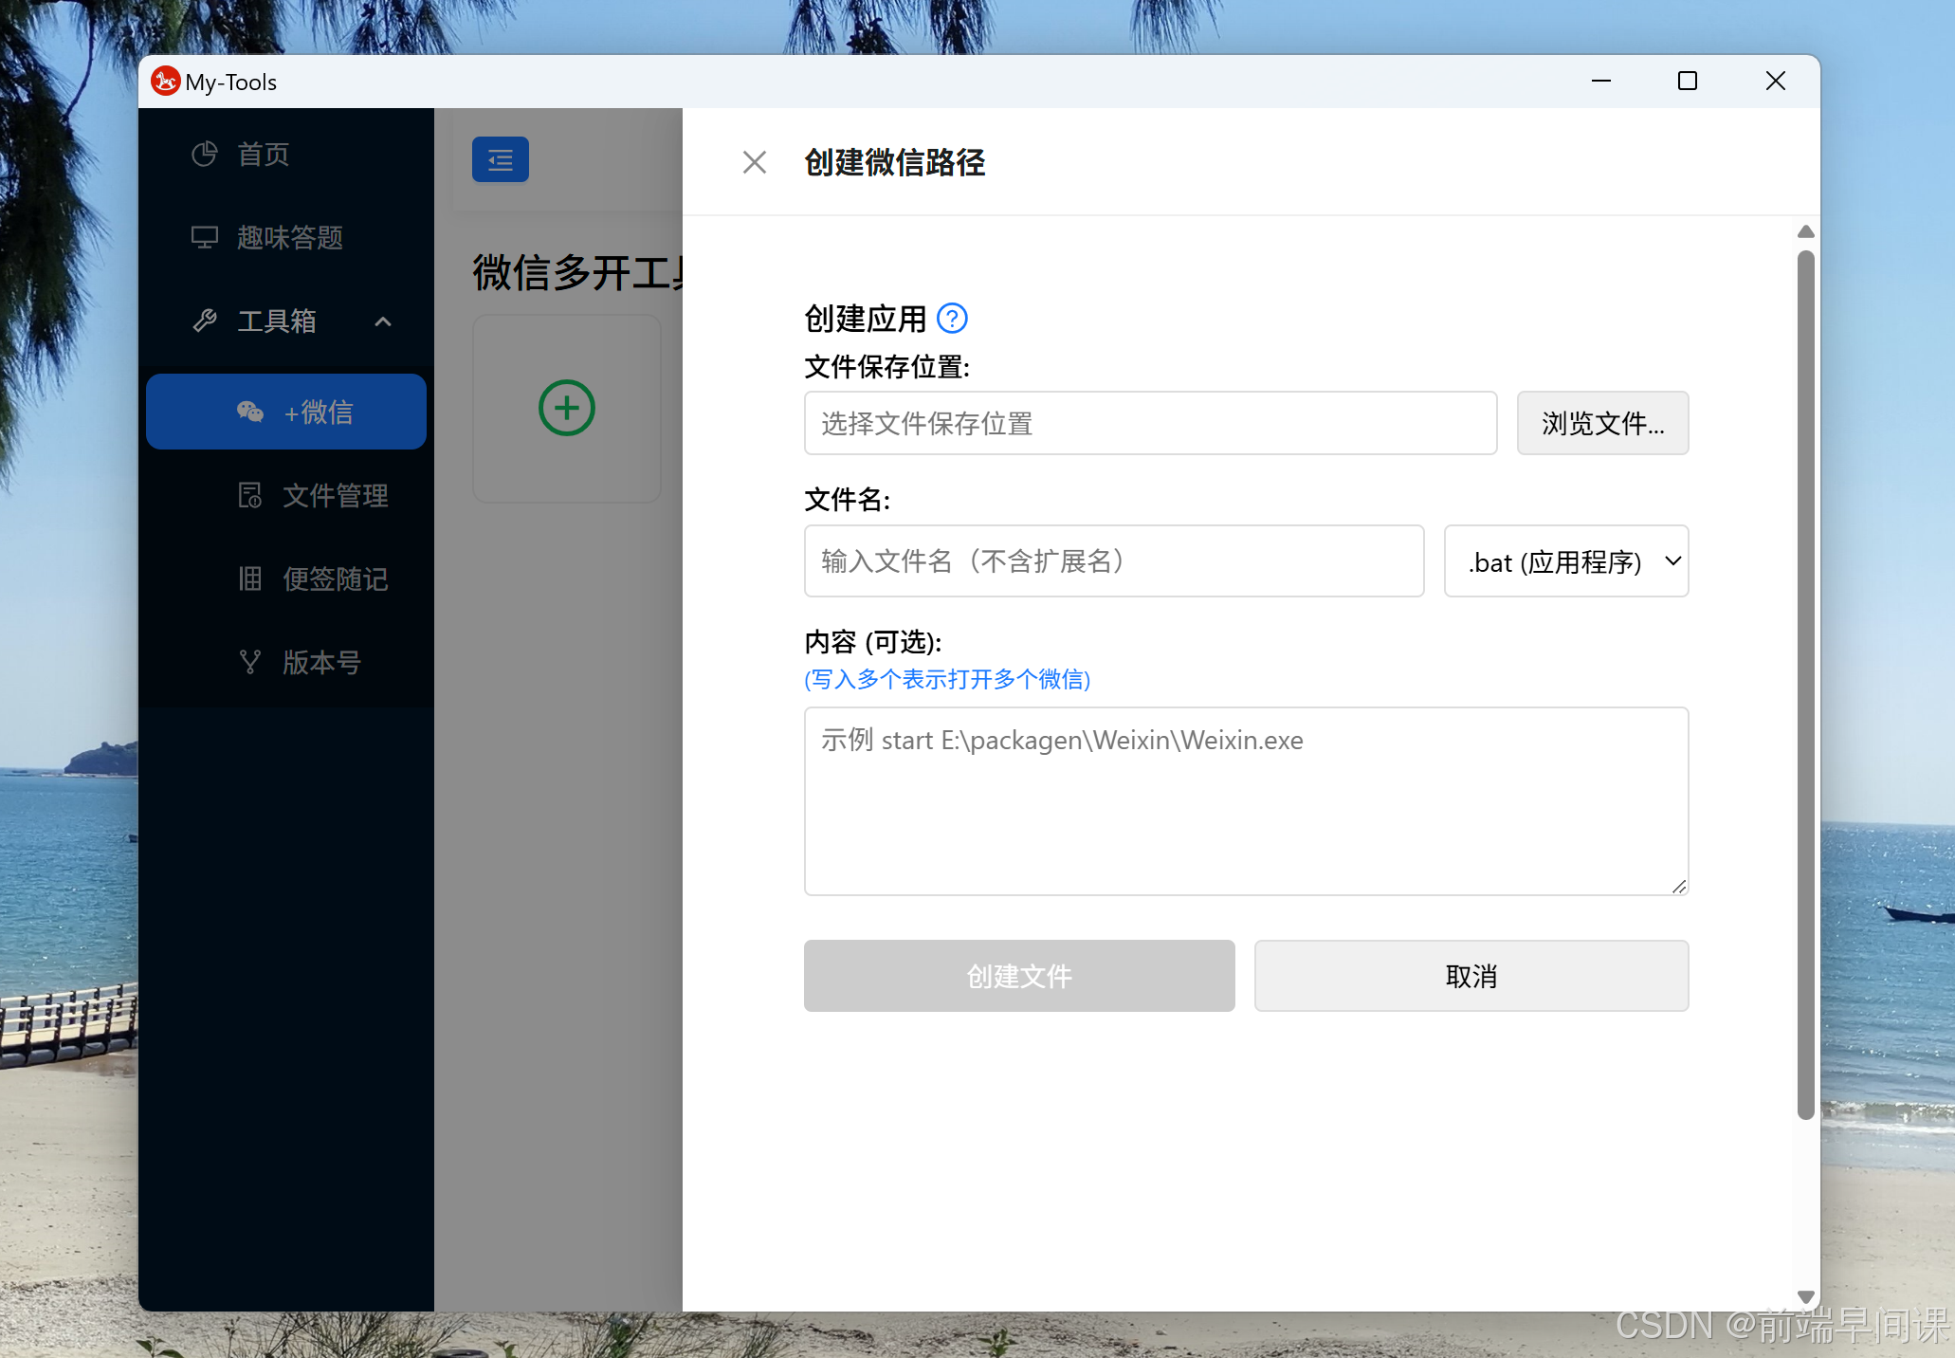Maximize the My-Tools window
The height and width of the screenshot is (1358, 1955).
tap(1688, 82)
